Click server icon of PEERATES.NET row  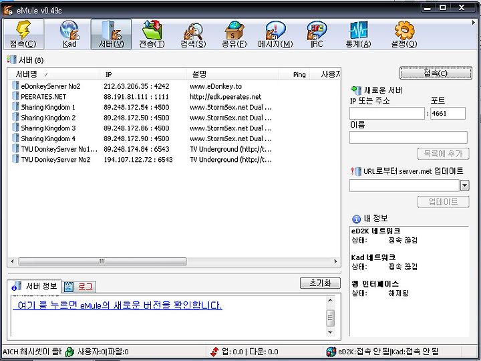pyautogui.click(x=15, y=96)
